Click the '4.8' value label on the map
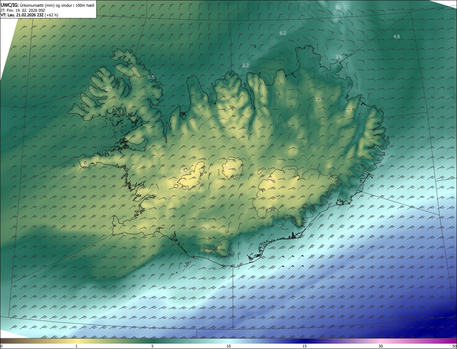This screenshot has width=457, height=349. click(x=396, y=37)
